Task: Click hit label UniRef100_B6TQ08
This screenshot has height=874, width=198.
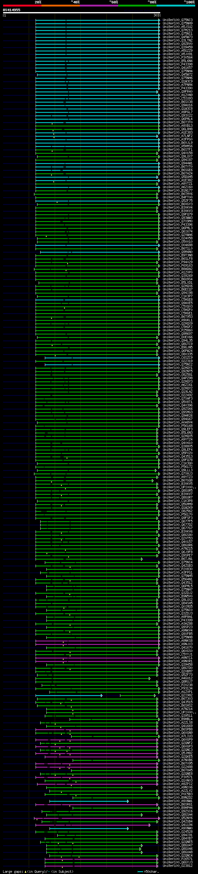Action: [x=177, y=481]
